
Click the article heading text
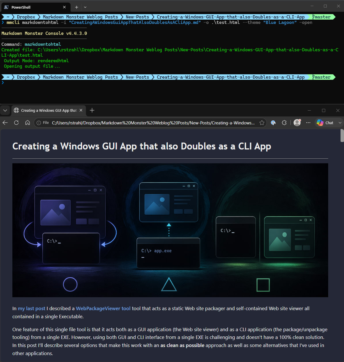tap(142, 146)
